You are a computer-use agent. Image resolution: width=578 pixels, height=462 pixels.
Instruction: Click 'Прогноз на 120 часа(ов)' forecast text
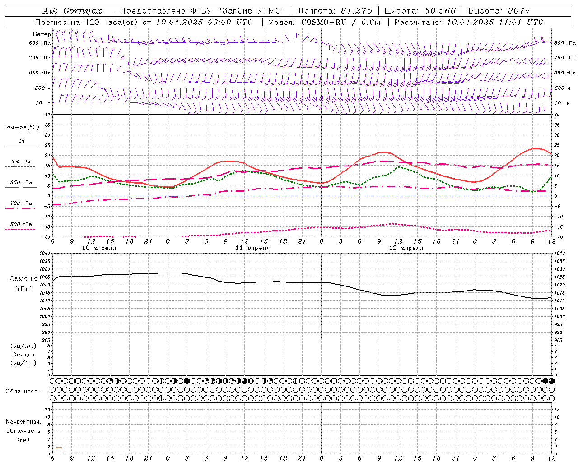pos(87,22)
